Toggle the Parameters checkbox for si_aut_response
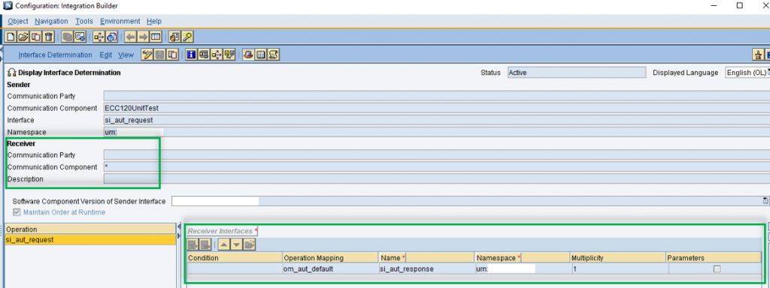The image size is (770, 288). pos(717,269)
